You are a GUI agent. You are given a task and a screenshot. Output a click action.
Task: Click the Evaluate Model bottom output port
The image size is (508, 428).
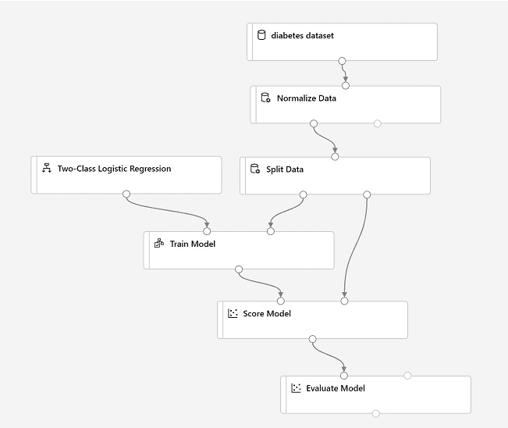(375, 413)
